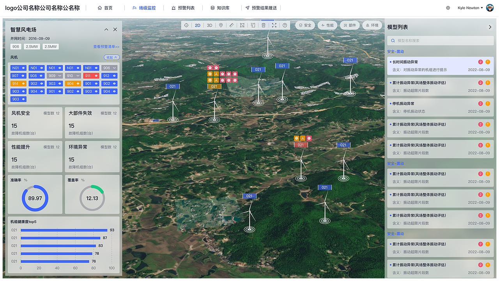Screen dimensions: 499x281
Task: Click the logo company name text
Action: coord(42,8)
